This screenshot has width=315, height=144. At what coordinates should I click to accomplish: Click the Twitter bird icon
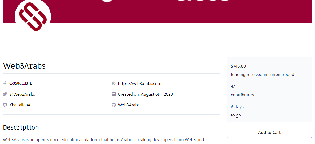[x=5, y=94]
